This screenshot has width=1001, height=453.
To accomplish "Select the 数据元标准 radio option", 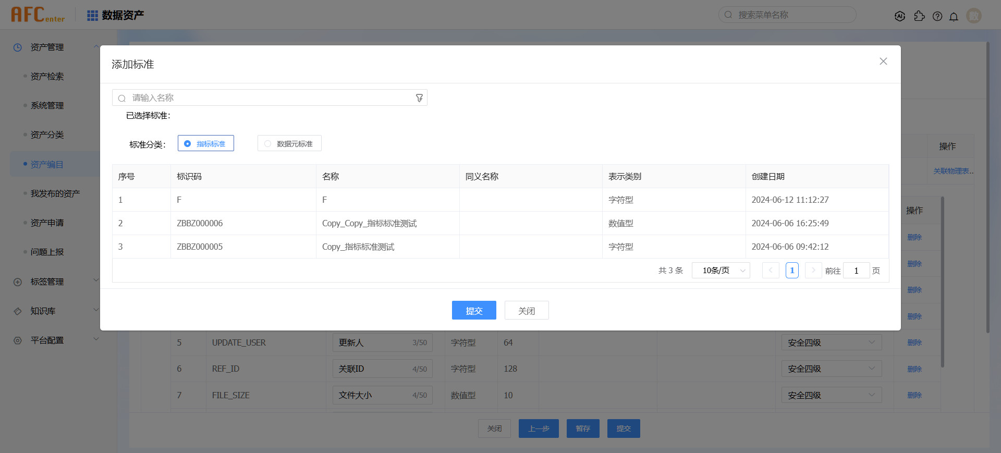I will [x=289, y=143].
